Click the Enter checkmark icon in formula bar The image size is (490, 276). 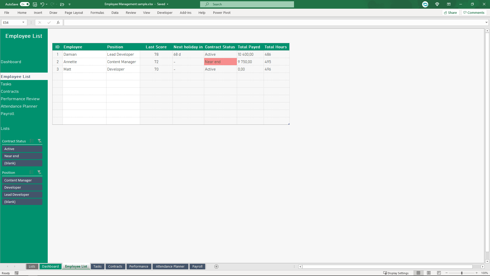pos(49,22)
